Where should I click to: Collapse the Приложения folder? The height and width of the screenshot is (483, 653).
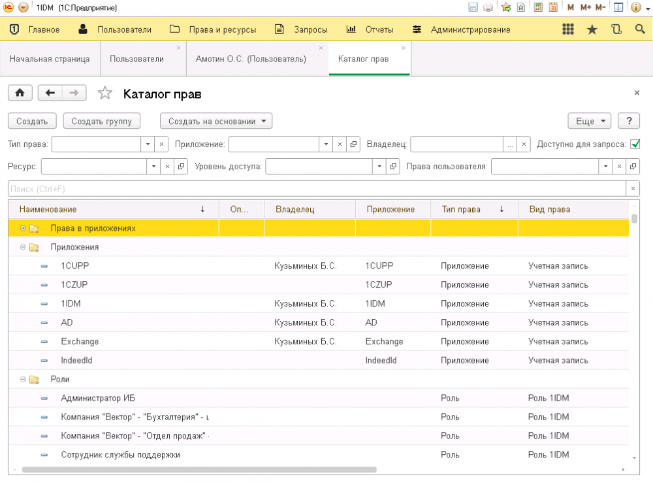coord(24,247)
